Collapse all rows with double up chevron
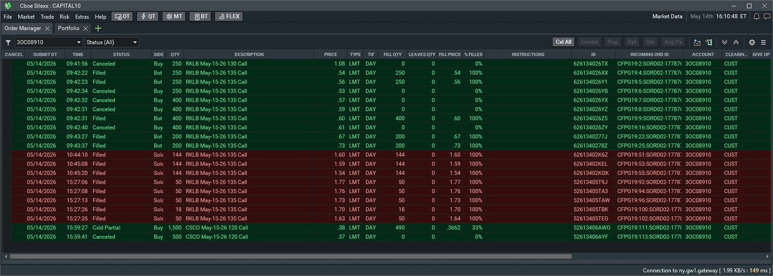 click(736, 42)
